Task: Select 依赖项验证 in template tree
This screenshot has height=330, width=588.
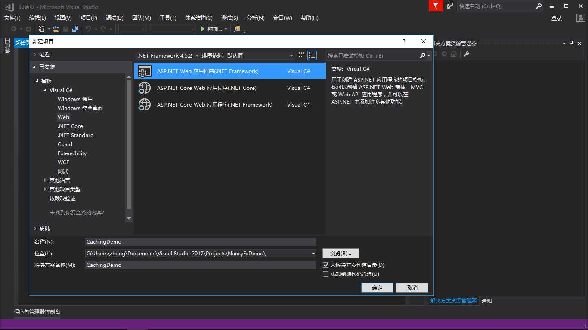Action: [x=62, y=199]
